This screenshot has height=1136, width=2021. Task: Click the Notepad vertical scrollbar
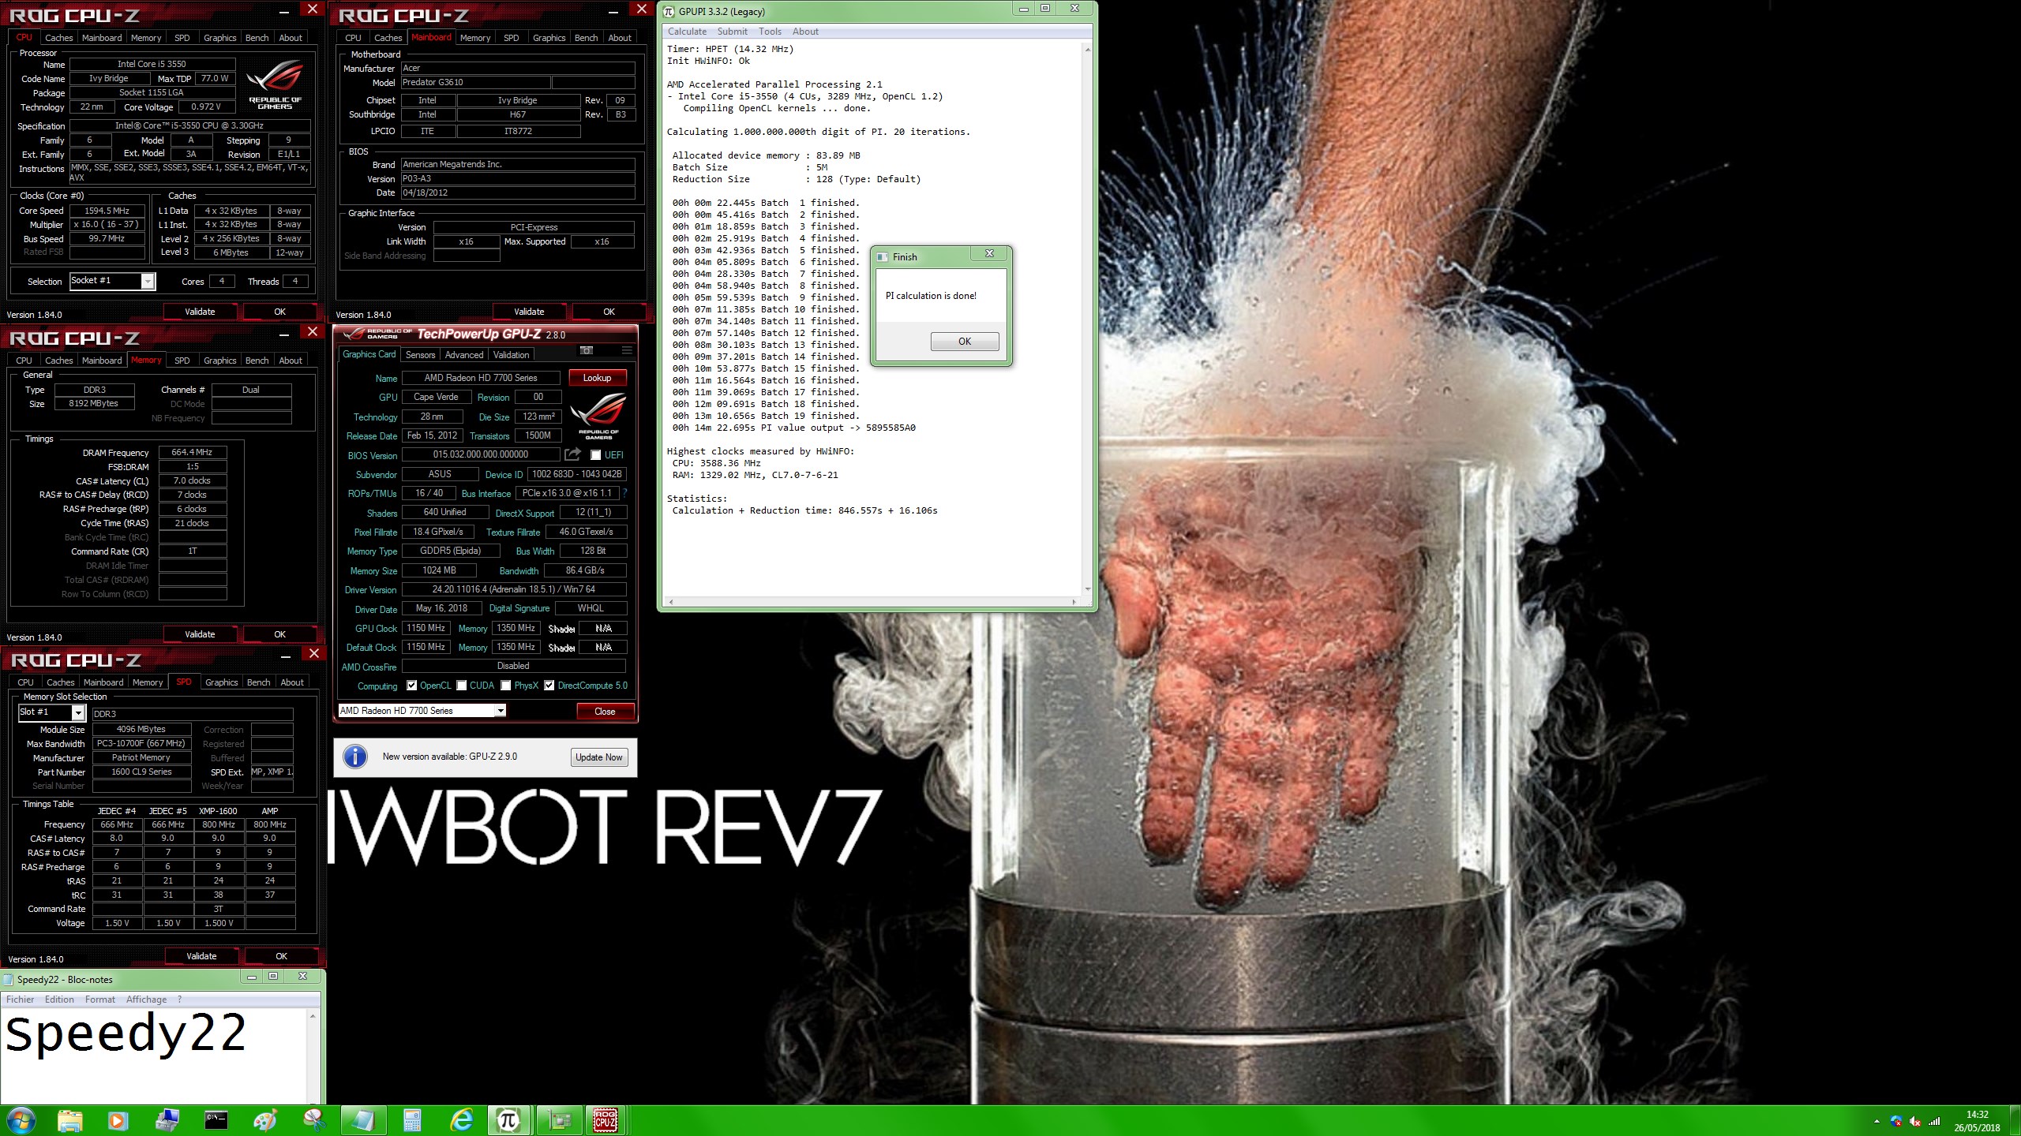point(313,1056)
